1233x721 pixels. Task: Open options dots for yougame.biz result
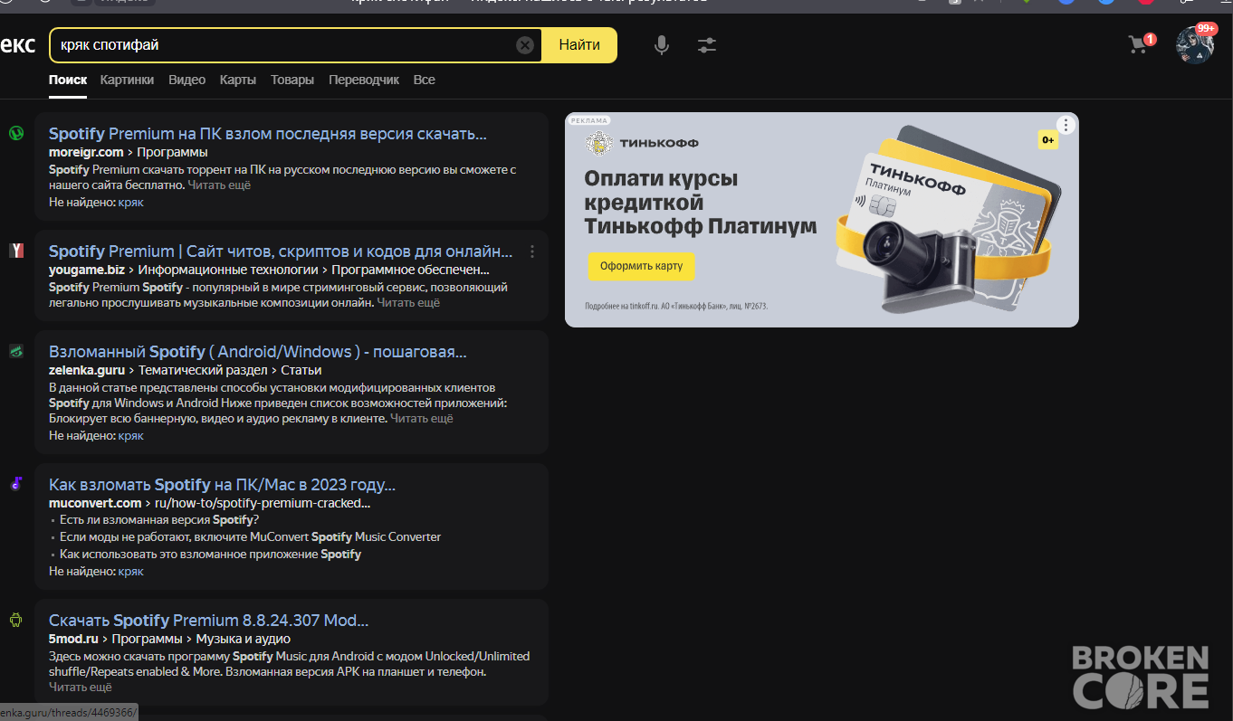pos(532,251)
